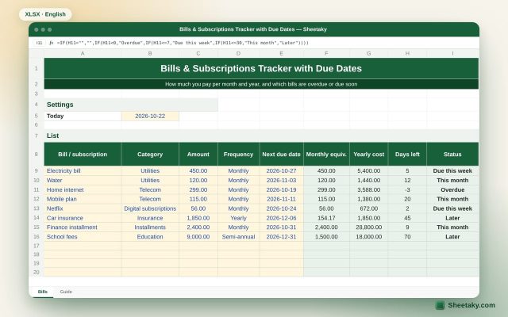This screenshot has width=508, height=317.
Task: Select the Car insurance cell
Action: [83, 218]
